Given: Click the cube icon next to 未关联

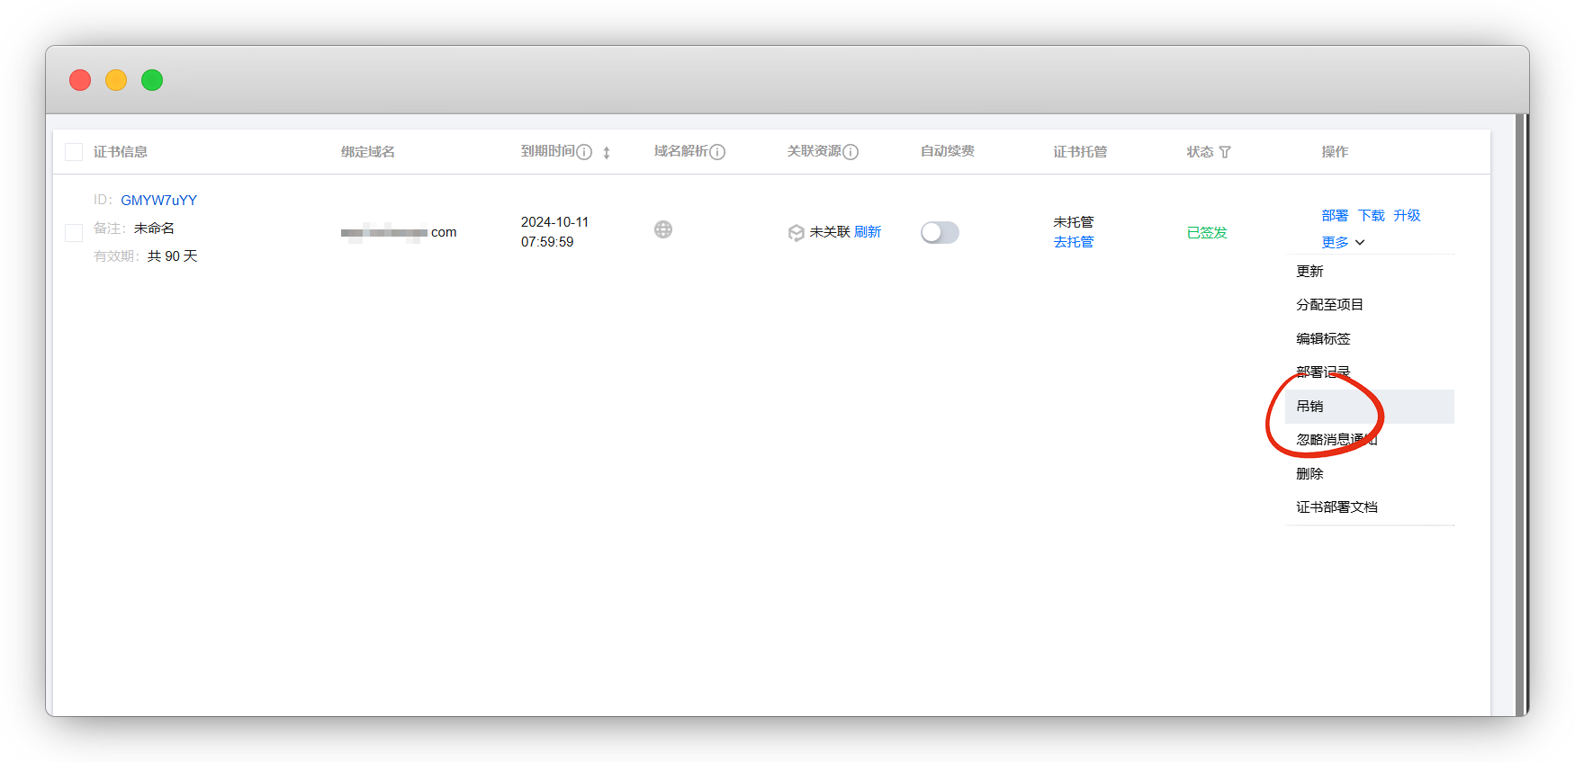Looking at the screenshot, I should [x=796, y=233].
